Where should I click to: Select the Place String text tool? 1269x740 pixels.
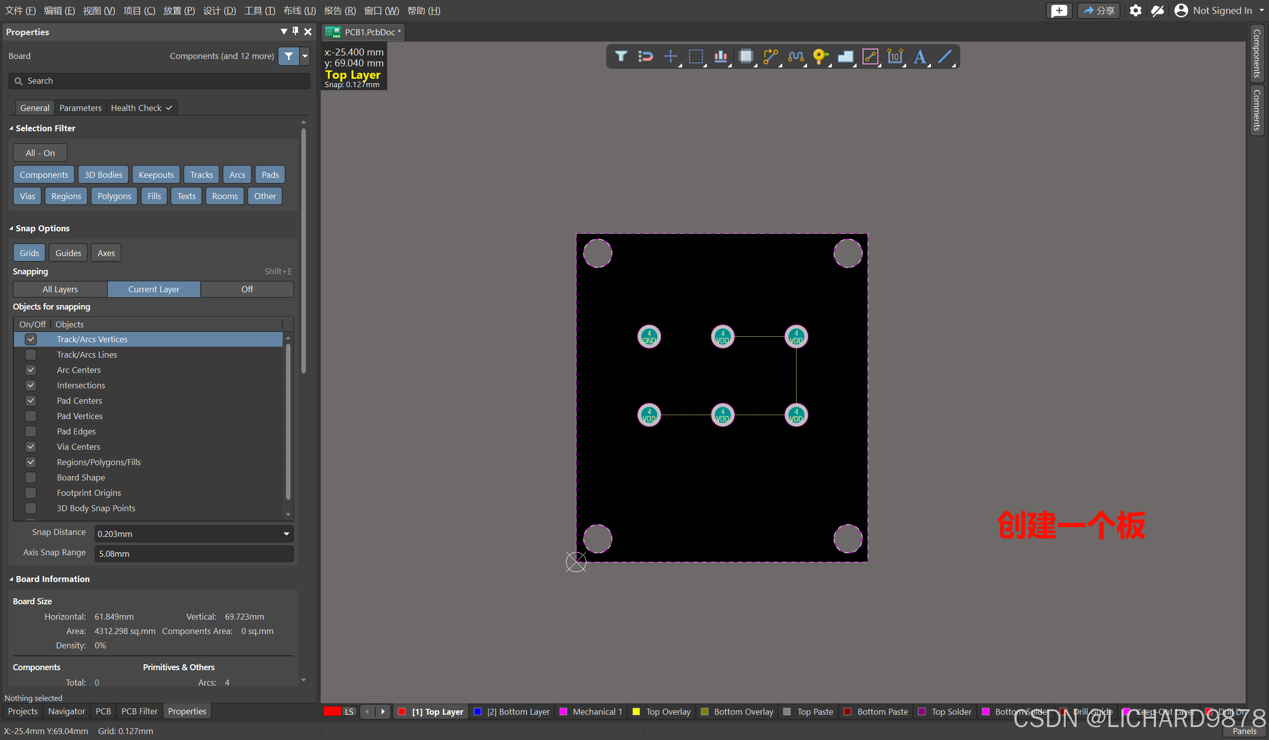(920, 56)
